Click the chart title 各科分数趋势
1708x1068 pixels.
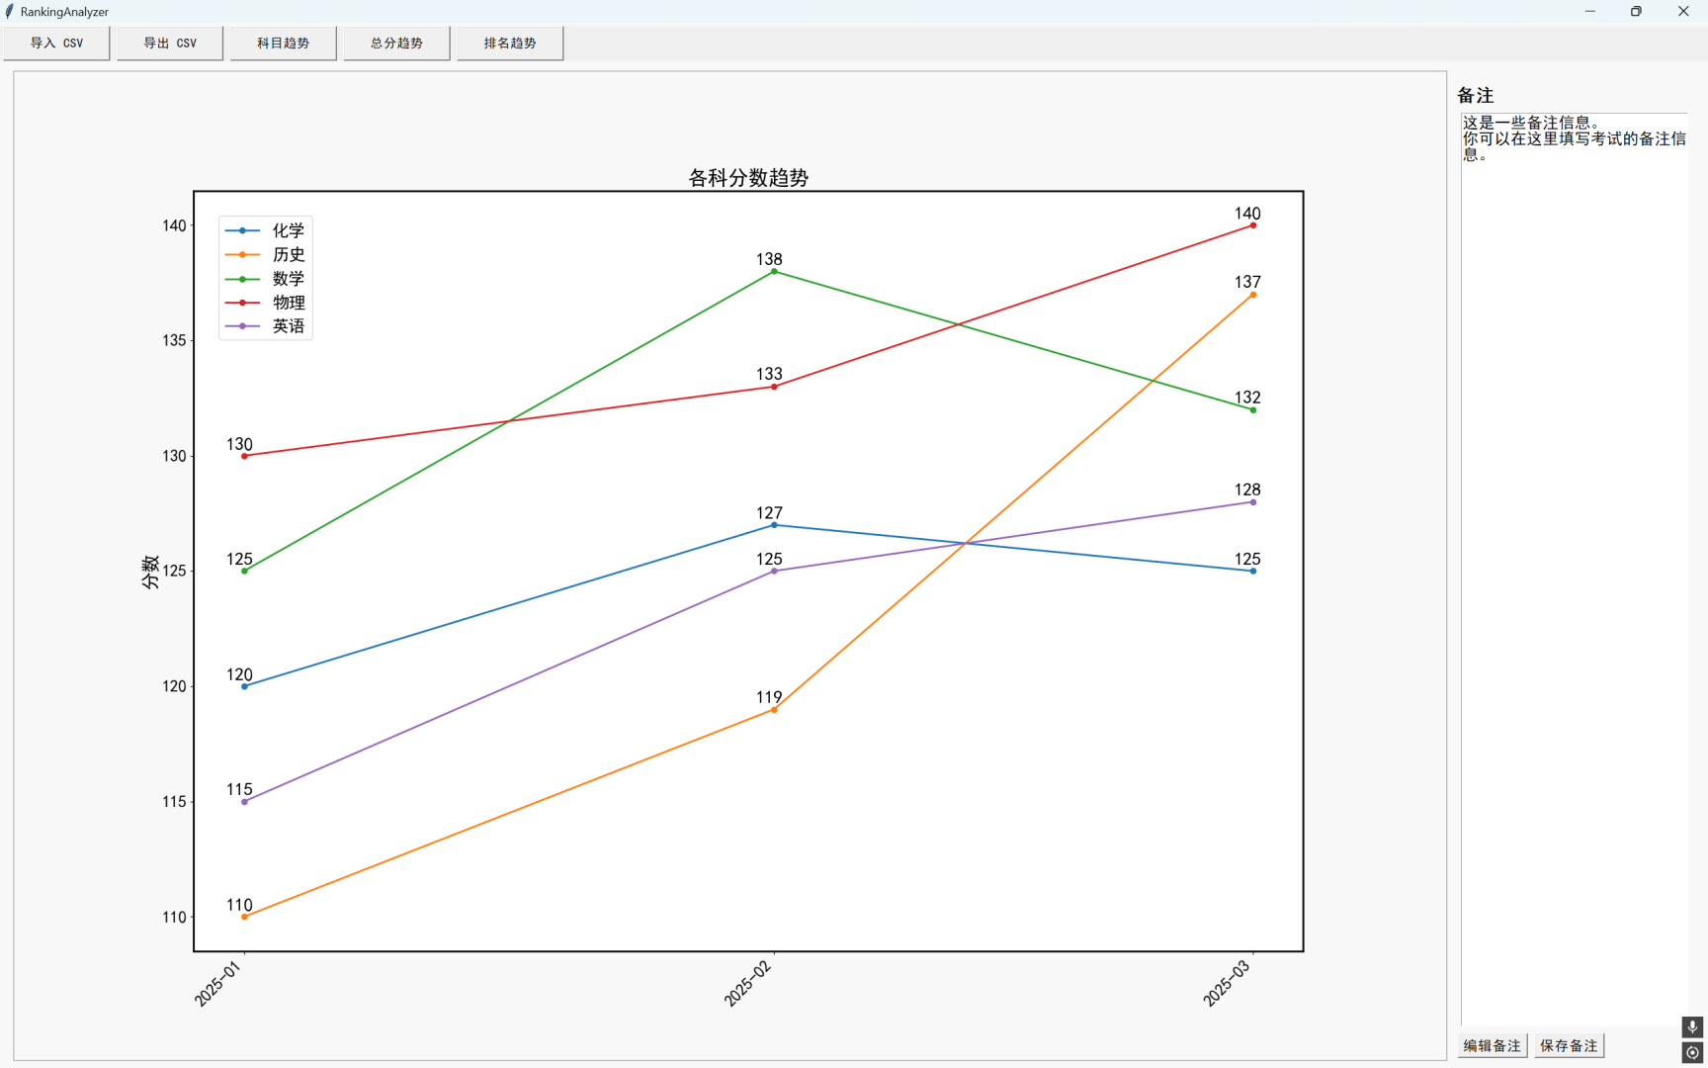748,178
